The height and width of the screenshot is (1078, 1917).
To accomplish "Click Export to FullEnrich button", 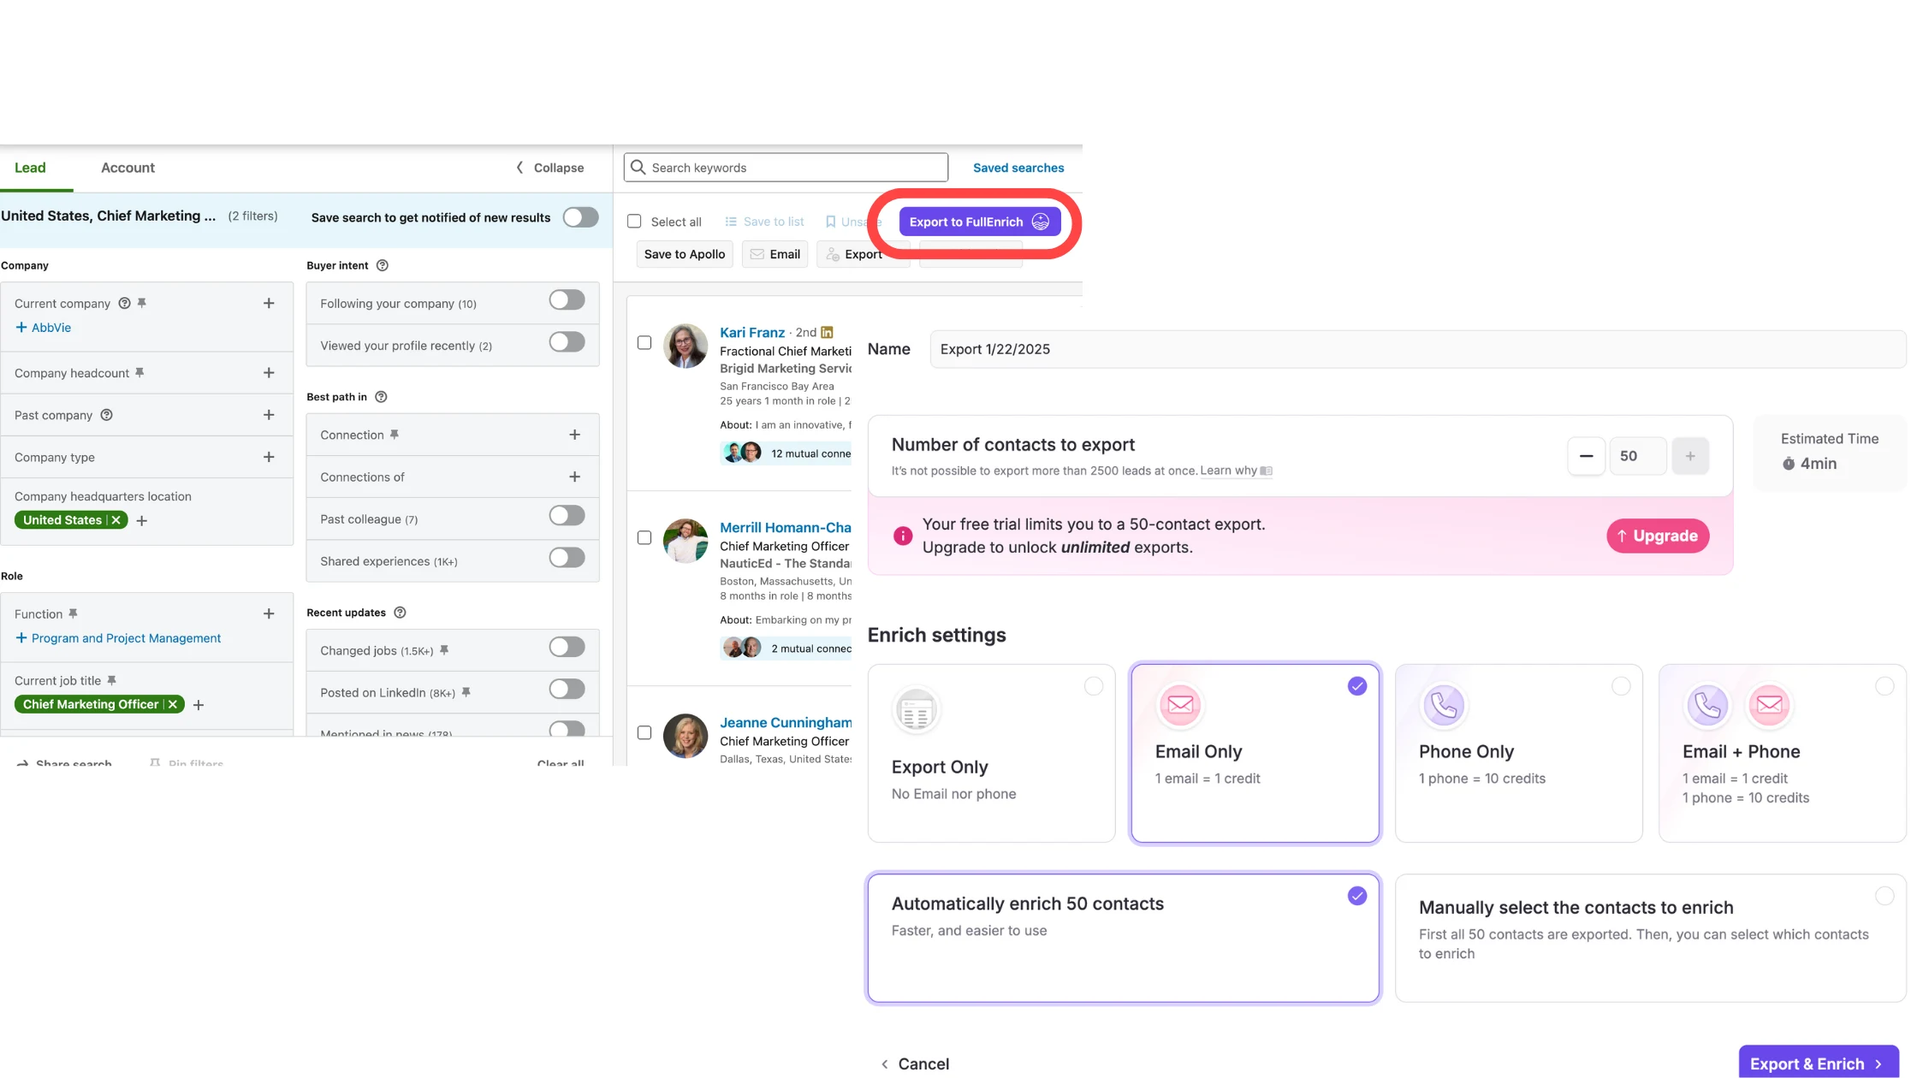I will pyautogui.click(x=980, y=222).
